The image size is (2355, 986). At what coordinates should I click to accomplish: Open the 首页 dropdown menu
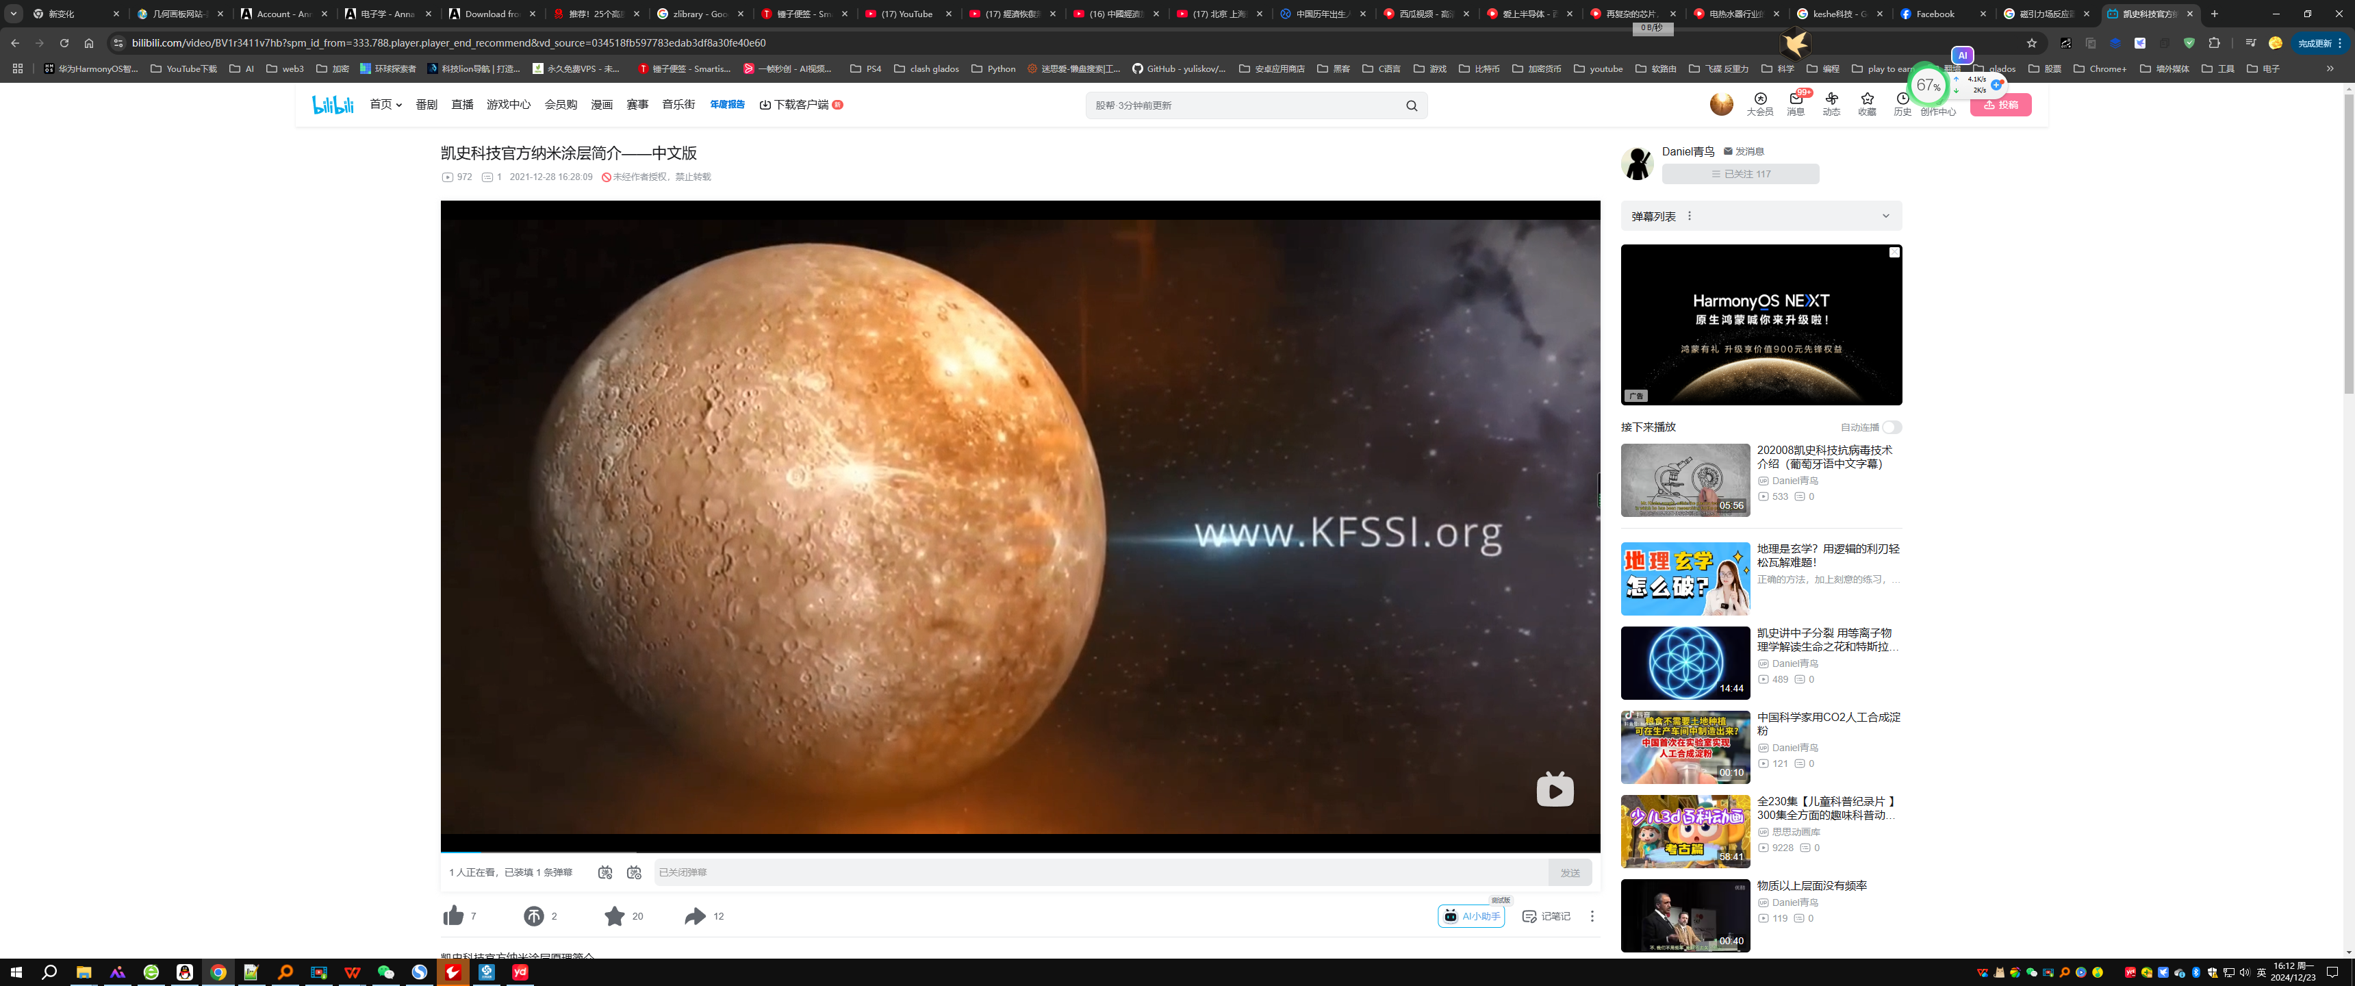[x=385, y=104]
